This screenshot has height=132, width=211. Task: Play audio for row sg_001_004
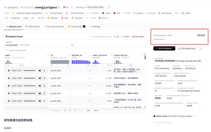point(9,93)
